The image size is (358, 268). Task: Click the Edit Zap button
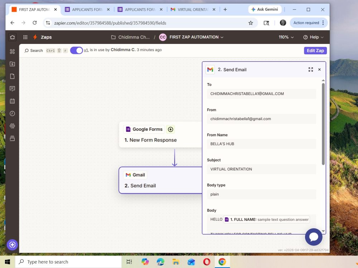[x=315, y=51]
